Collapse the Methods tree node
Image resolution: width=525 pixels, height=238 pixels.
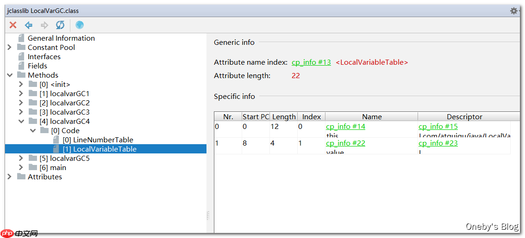click(x=10, y=75)
